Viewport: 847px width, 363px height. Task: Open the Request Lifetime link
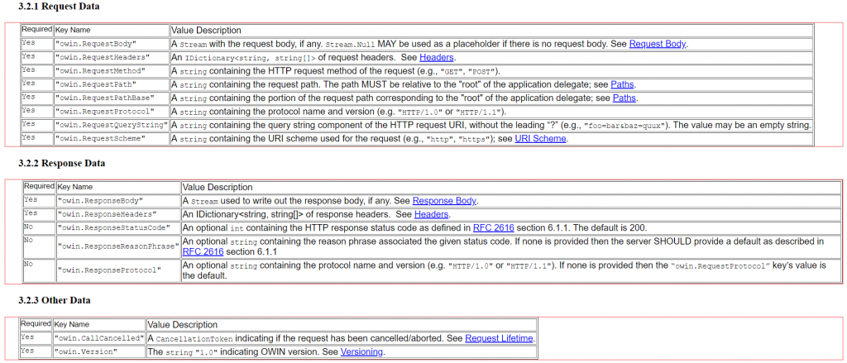coord(500,338)
